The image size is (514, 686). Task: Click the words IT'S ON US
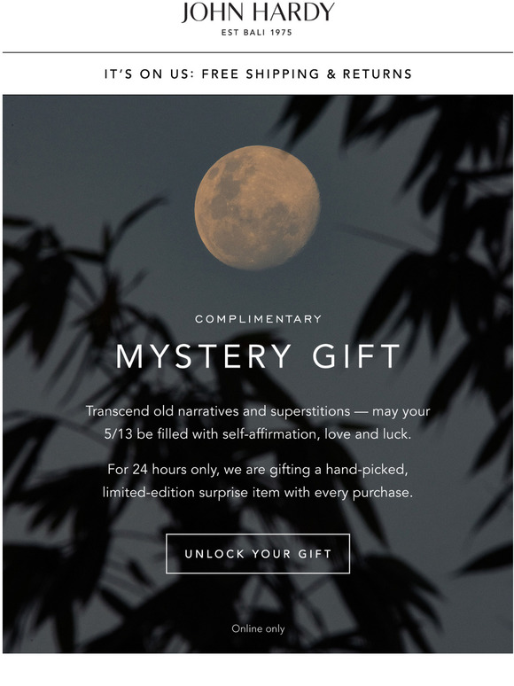(x=149, y=74)
